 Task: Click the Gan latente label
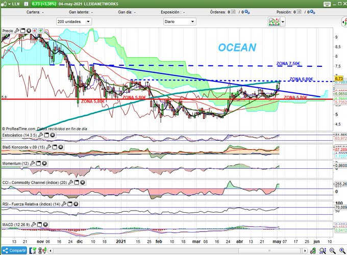[x=79, y=12]
